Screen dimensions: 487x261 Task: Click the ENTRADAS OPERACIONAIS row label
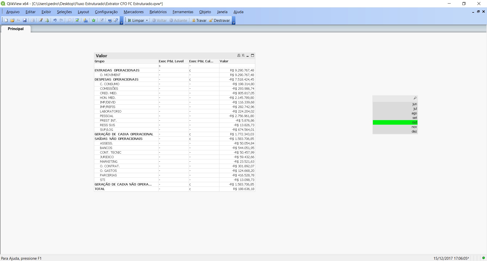[x=117, y=70]
